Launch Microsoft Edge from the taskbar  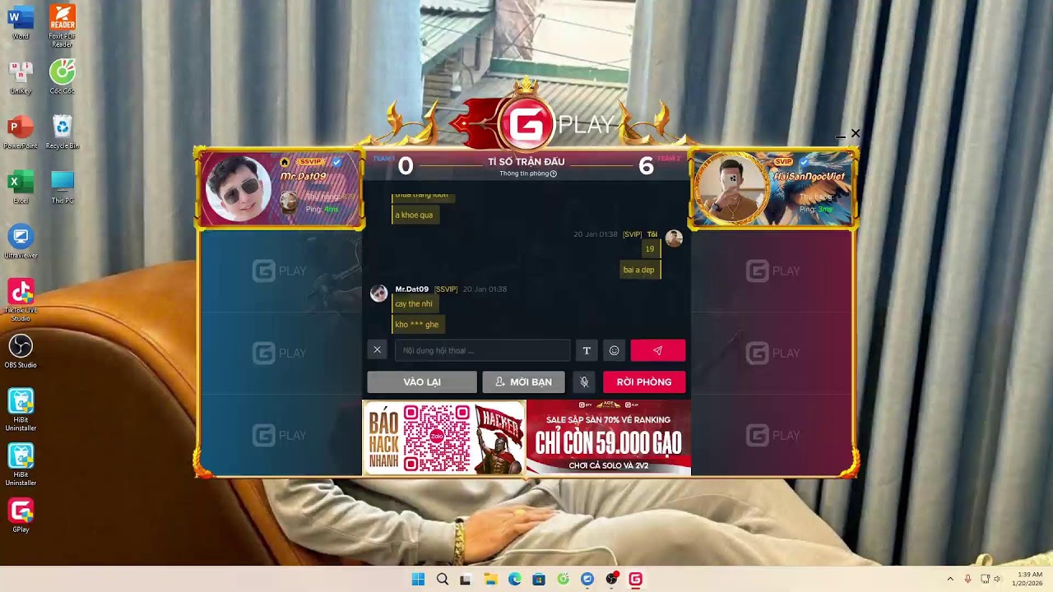pos(515,579)
